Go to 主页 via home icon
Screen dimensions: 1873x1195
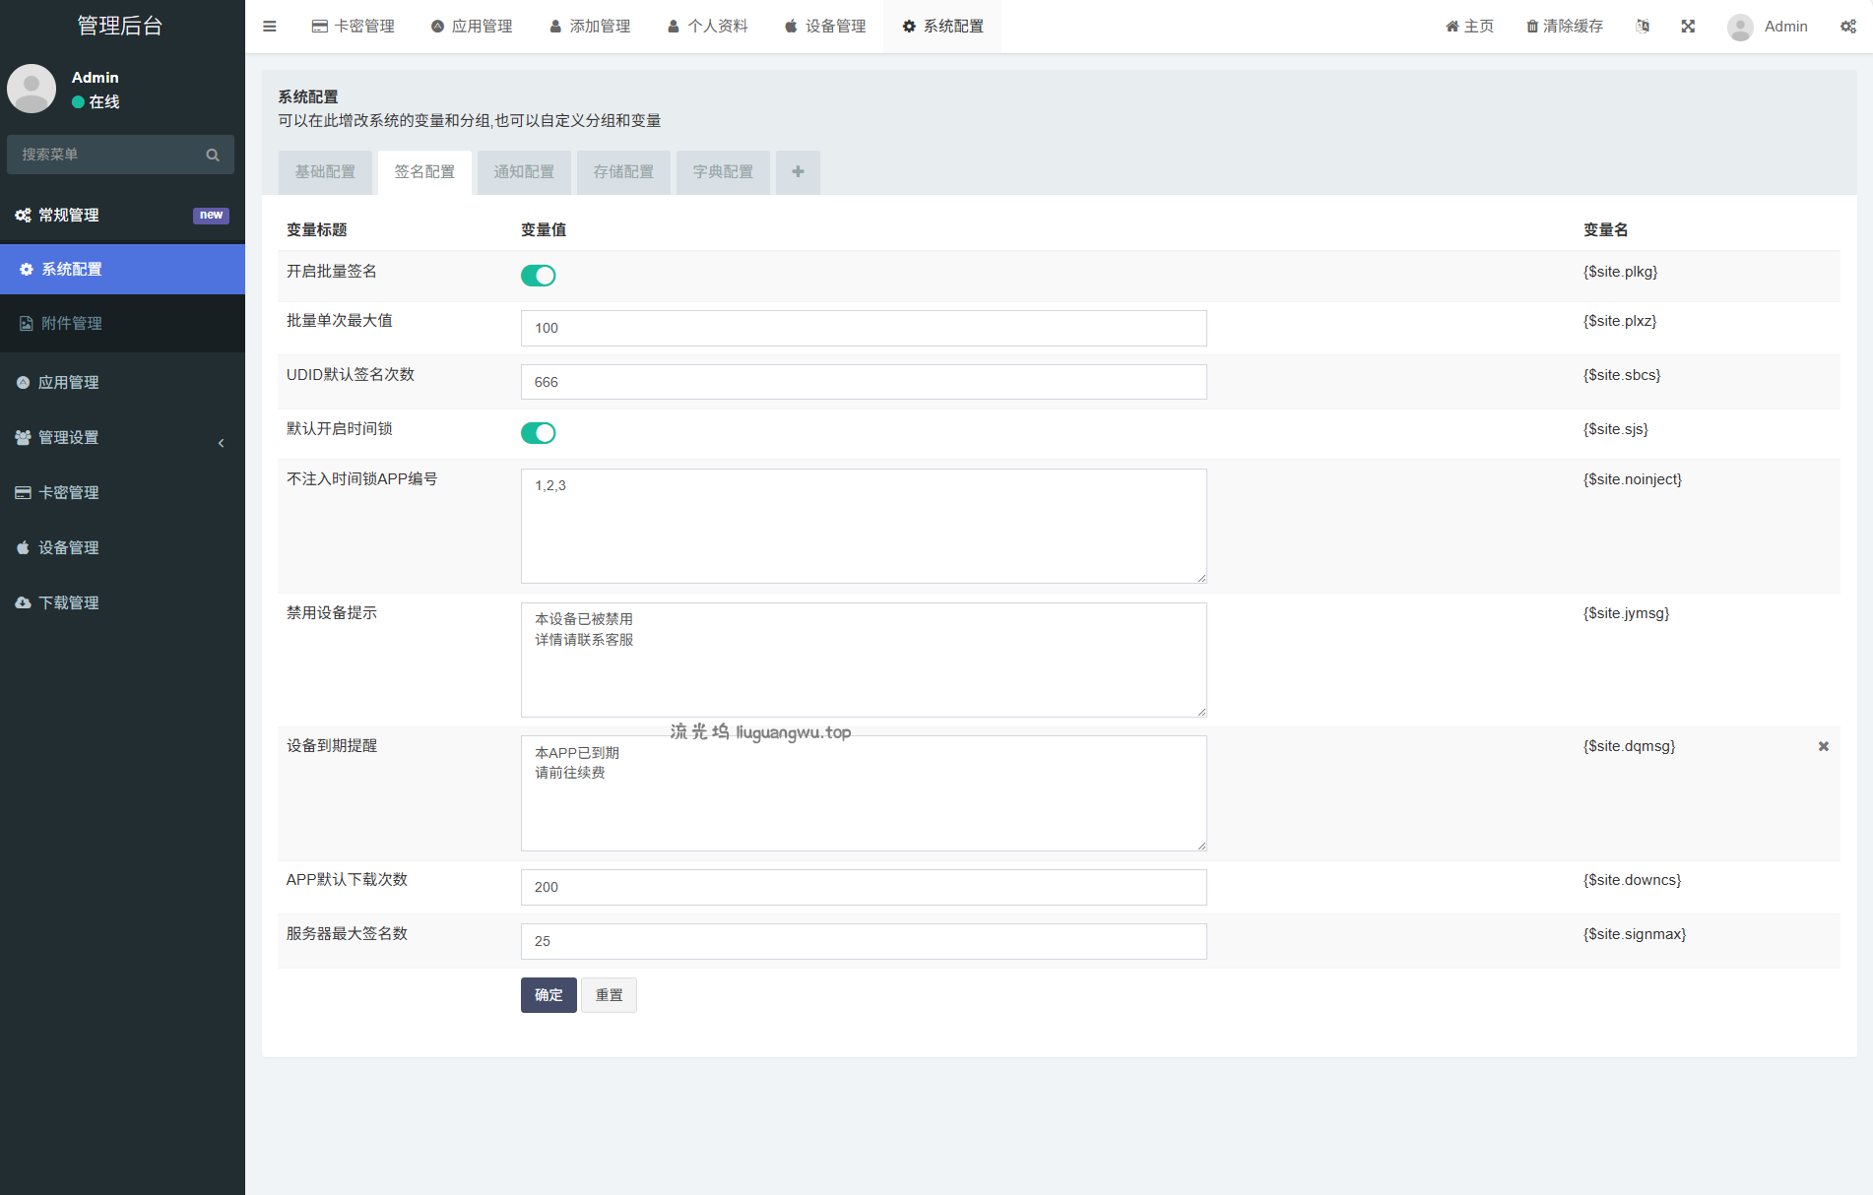click(1469, 27)
